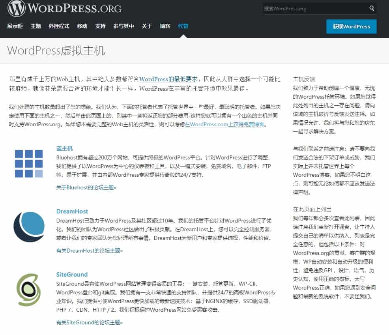Image resolution: width=389 pixels, height=335 pixels.
Task: Click the 获取WordPress button
Action: [x=351, y=26]
